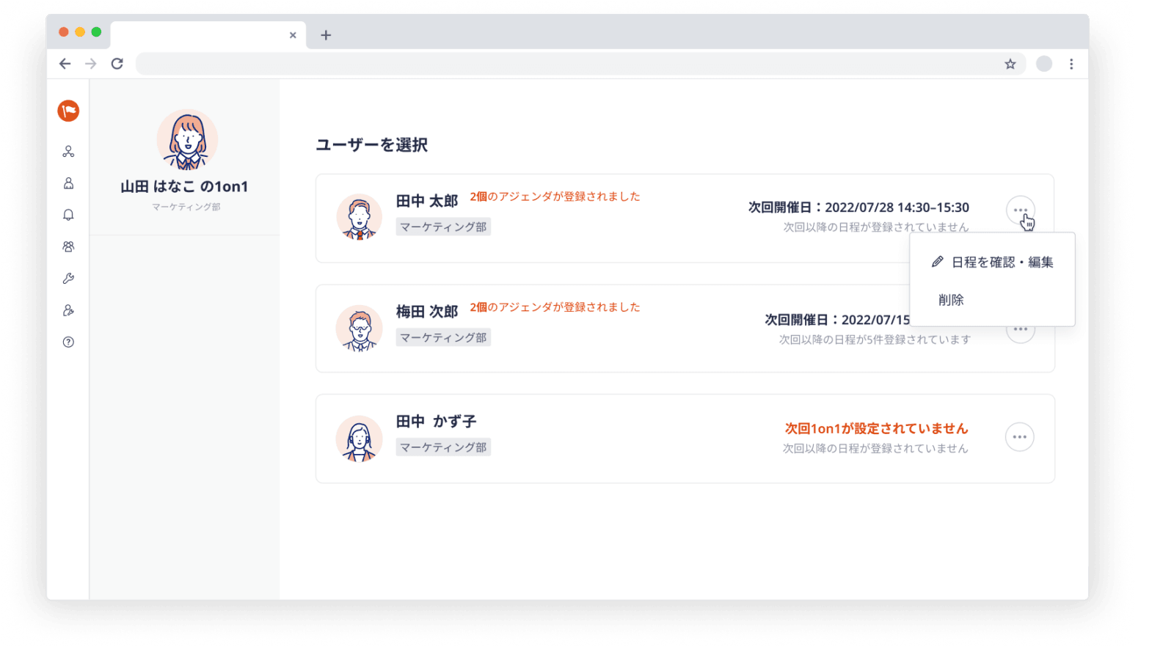Click the browser forward arrow
This screenshot has height=646, width=1174.
coord(91,64)
